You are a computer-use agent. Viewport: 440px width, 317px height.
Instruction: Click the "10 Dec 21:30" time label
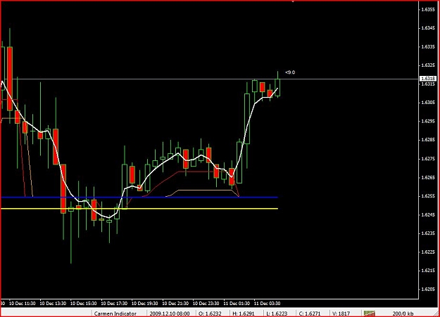[175, 304]
